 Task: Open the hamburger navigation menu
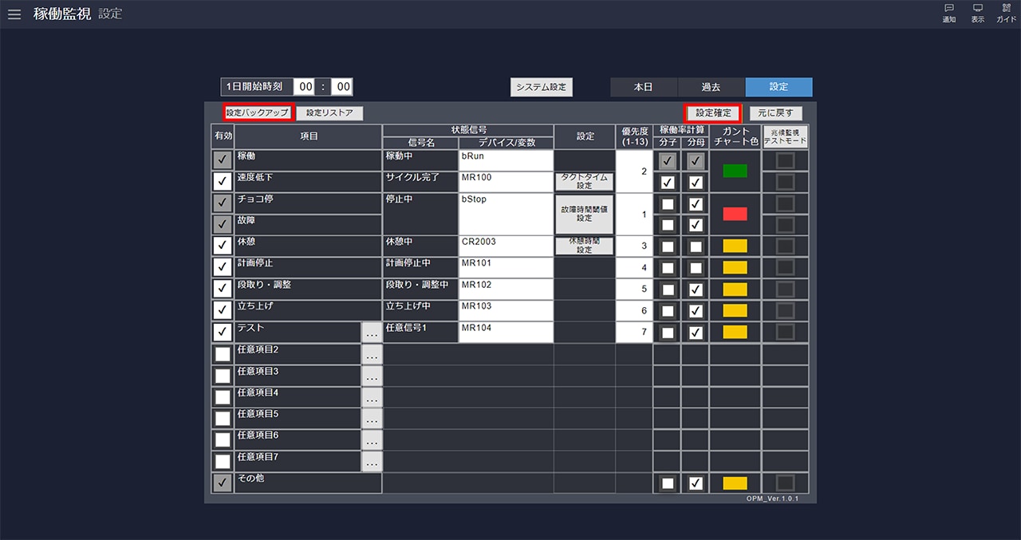[x=14, y=14]
